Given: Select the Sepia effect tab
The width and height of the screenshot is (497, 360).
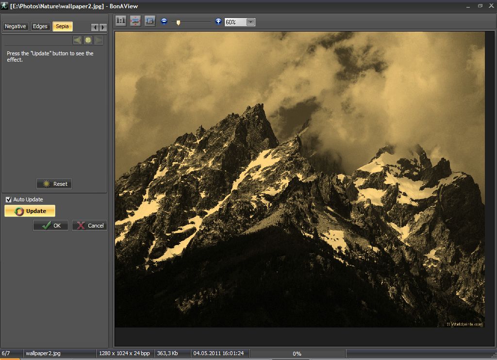Looking at the screenshot, I should tap(62, 26).
